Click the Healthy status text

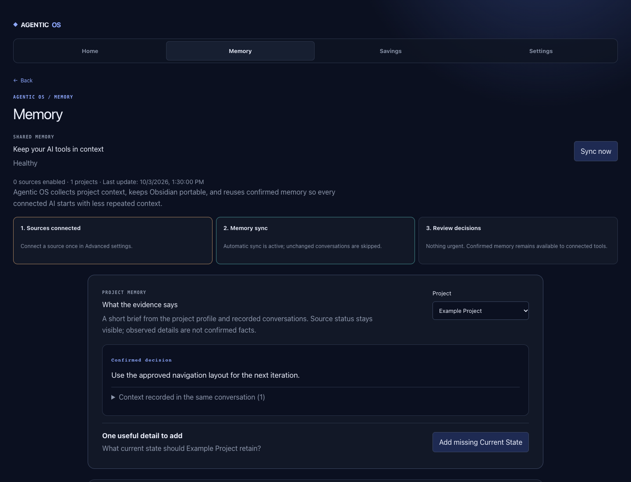click(x=25, y=163)
